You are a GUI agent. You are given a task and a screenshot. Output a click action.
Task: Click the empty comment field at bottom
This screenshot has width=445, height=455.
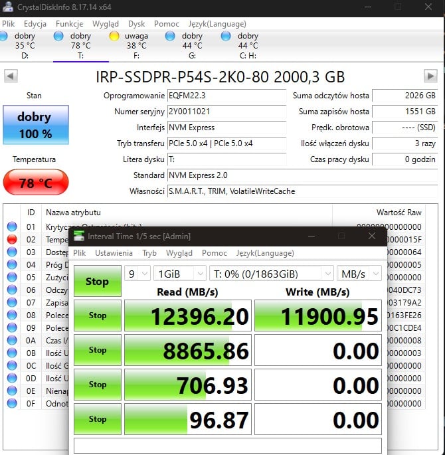(x=227, y=445)
